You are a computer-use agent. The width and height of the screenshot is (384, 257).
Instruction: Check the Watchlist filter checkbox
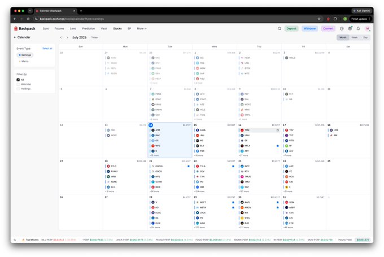point(18,84)
